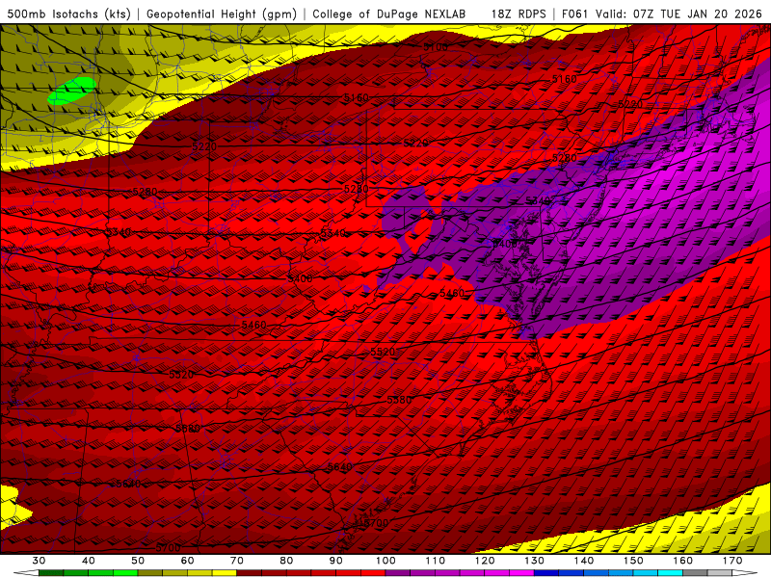Click the color bar value label 40

(x=88, y=561)
